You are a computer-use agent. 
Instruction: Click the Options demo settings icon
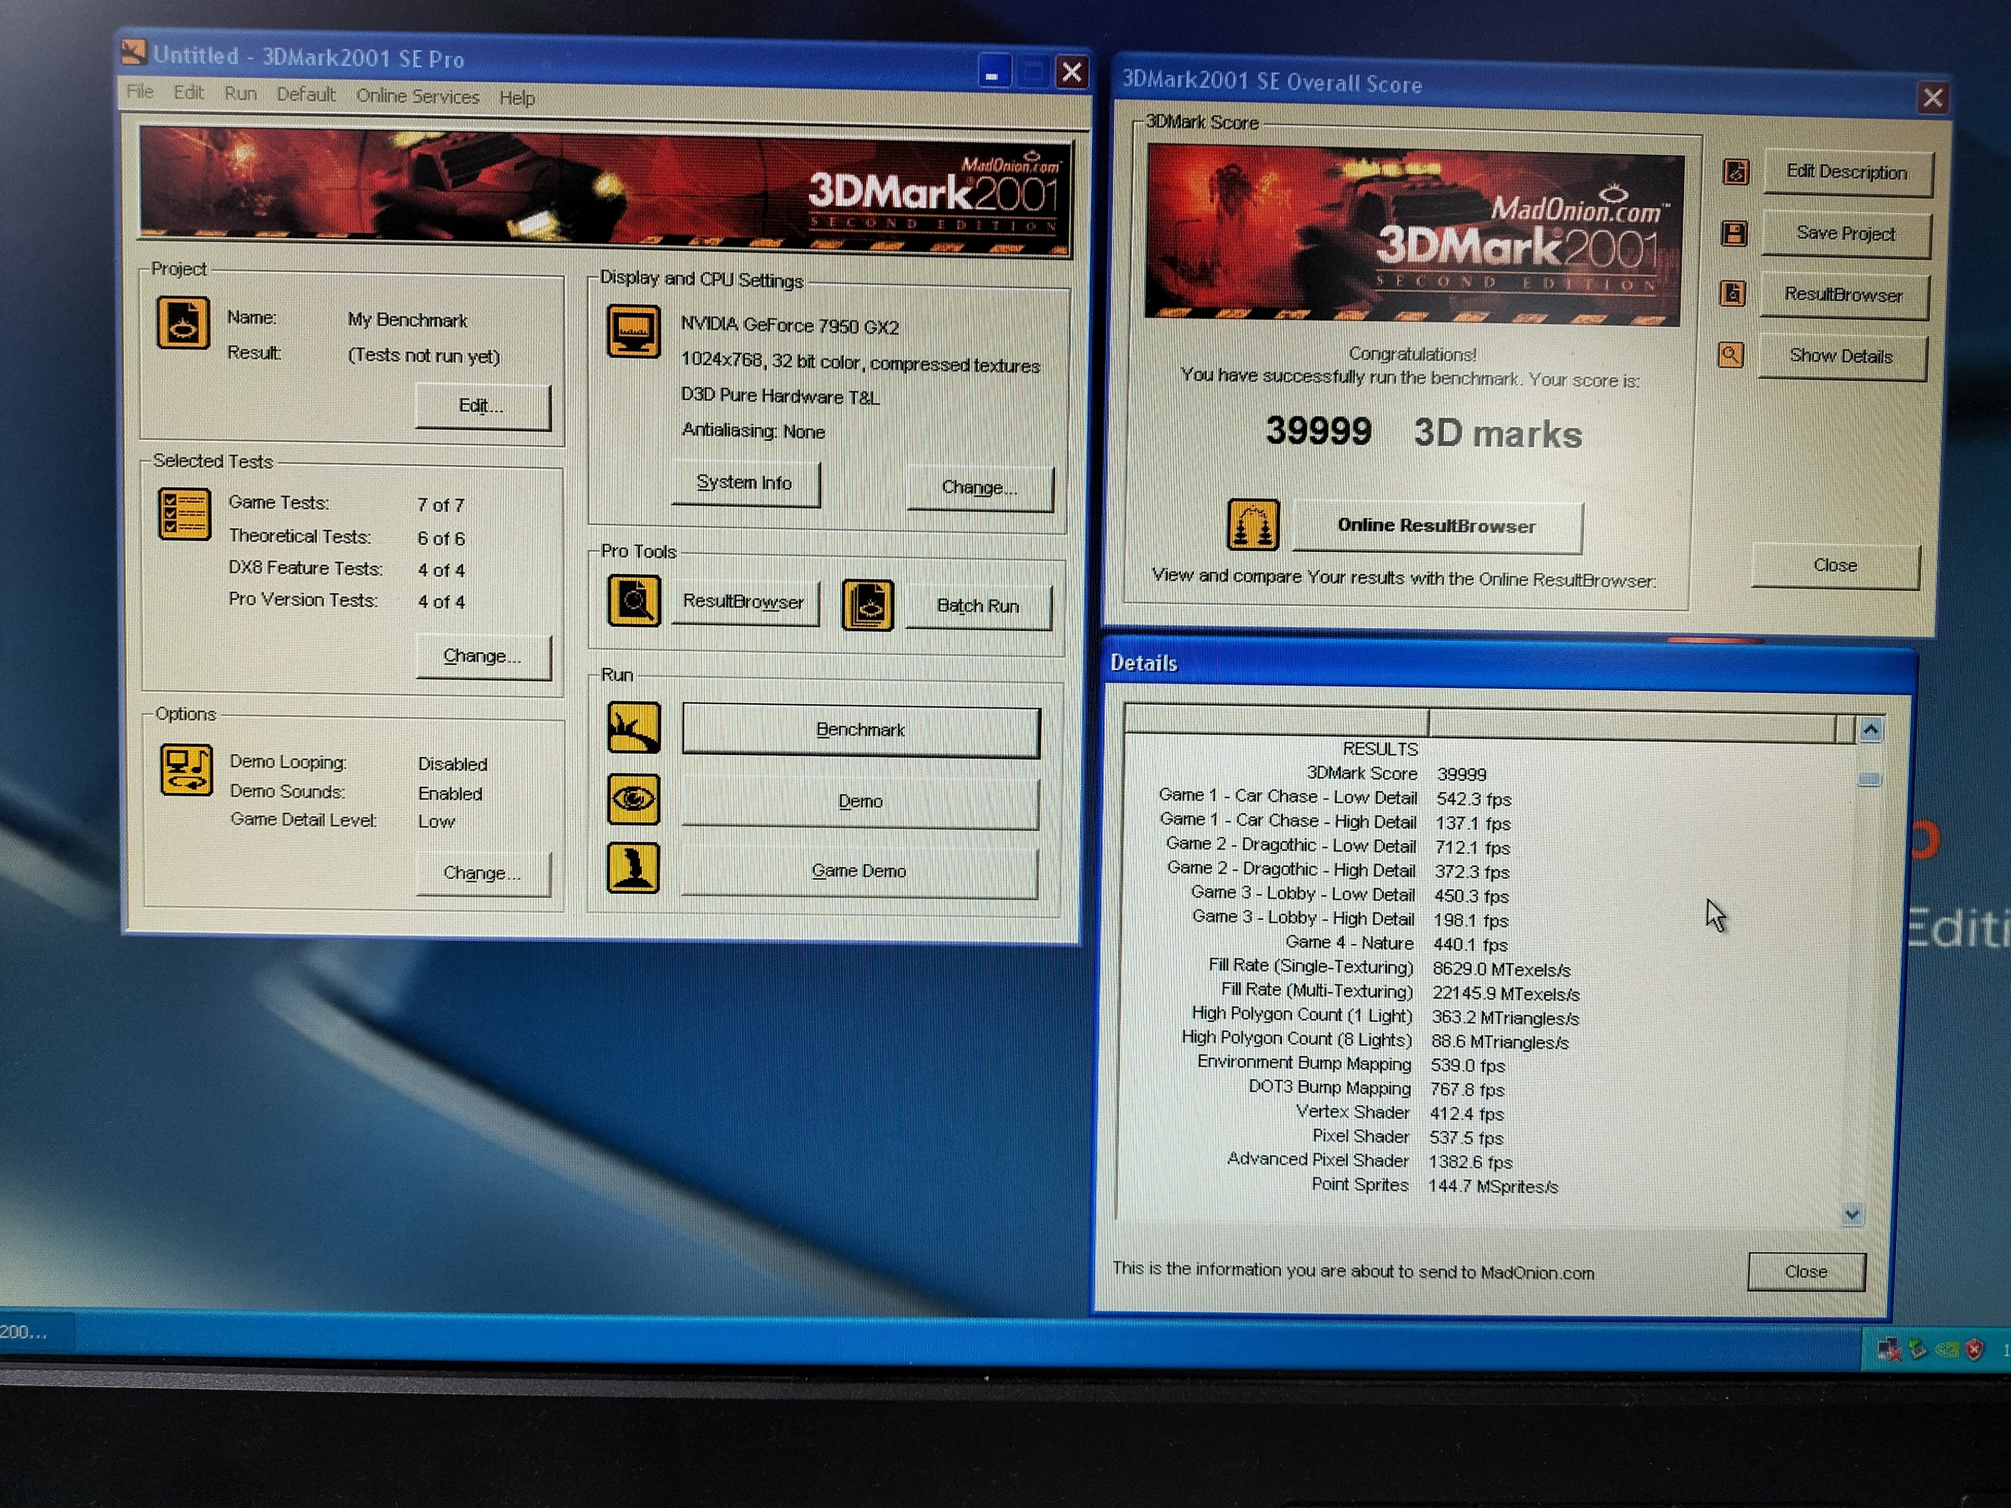point(186,770)
